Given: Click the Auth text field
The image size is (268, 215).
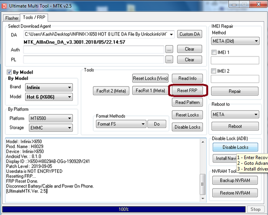Looking at the screenshot, I should (94, 50).
